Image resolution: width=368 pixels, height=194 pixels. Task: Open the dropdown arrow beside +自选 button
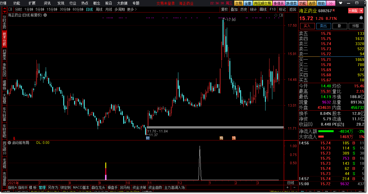point(361,11)
